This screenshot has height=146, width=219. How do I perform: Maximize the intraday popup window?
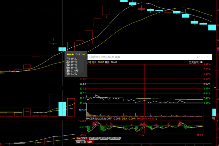(x=198, y=57)
